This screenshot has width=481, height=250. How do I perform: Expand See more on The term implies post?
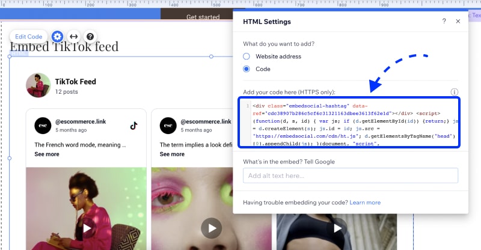[x=172, y=154]
